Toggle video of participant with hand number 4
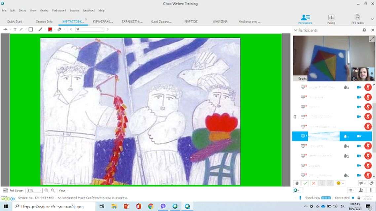The height and width of the screenshot is (211, 376). pos(359,146)
